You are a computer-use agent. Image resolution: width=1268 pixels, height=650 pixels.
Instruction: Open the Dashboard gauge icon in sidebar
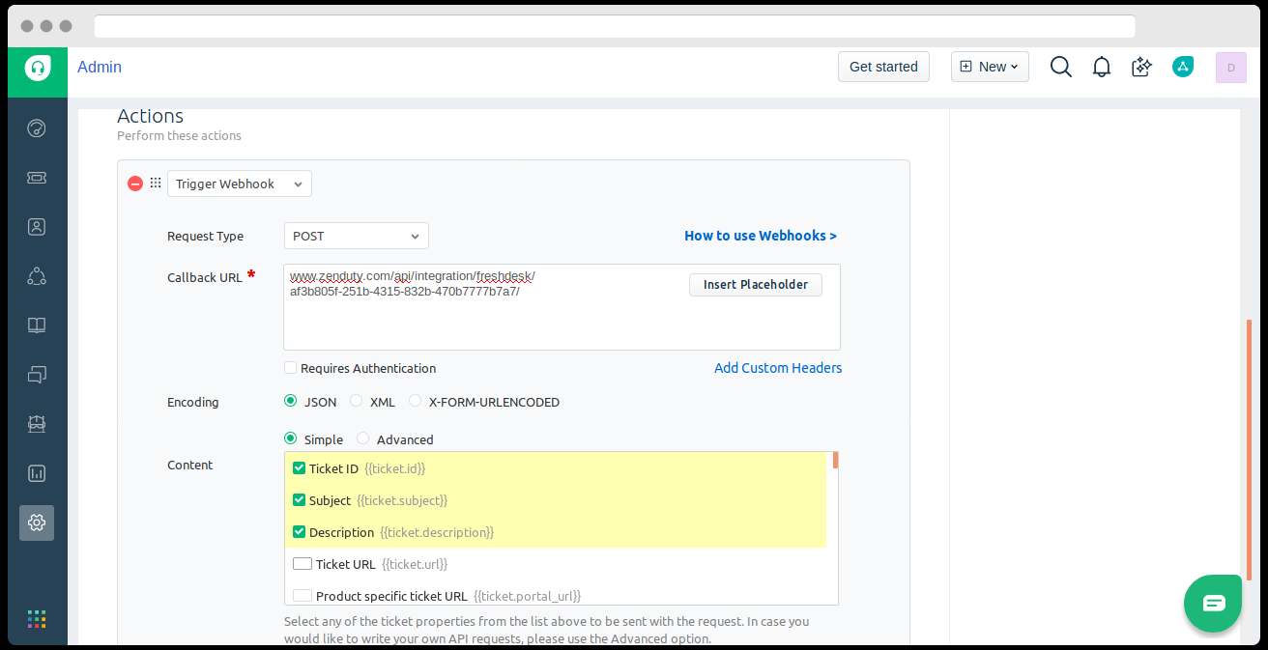coord(37,128)
